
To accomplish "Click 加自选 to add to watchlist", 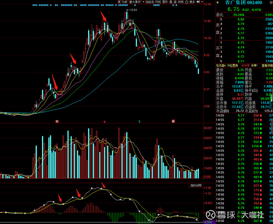I will (150, 2).
